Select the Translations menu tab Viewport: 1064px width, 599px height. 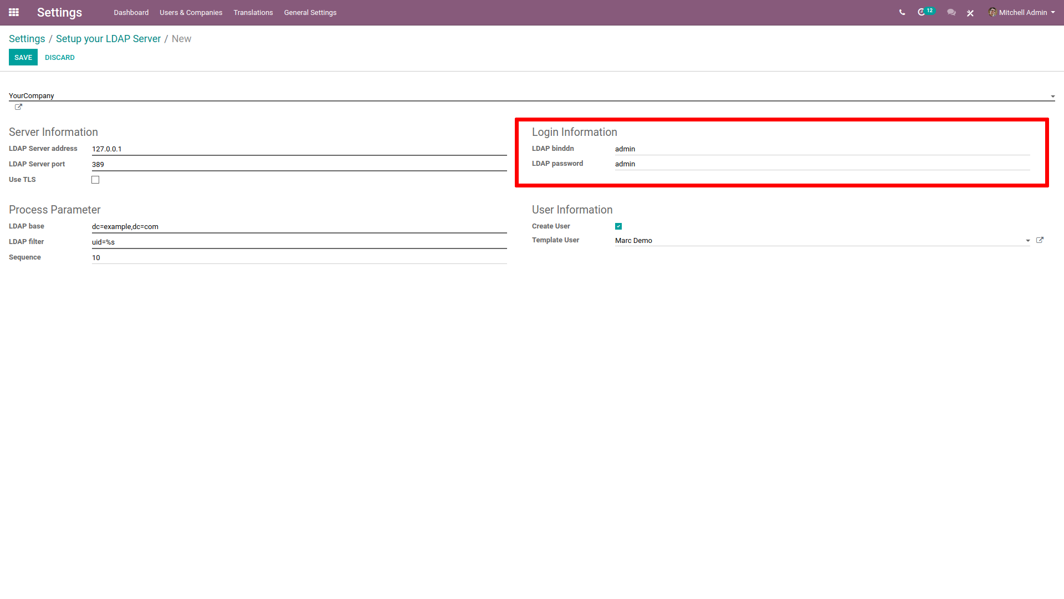click(x=253, y=12)
